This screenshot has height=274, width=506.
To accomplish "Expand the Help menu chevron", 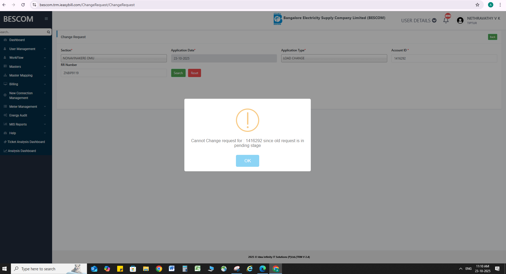I will pos(45,133).
